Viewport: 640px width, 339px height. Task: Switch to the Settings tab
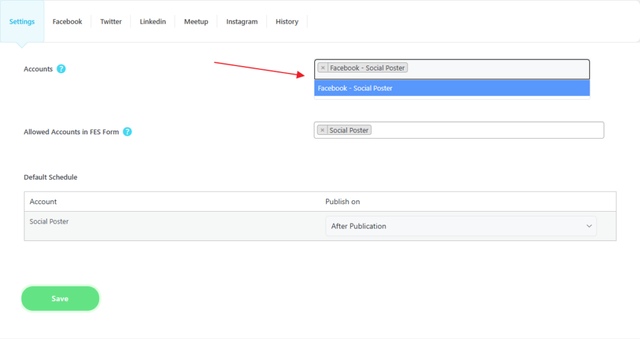[22, 22]
